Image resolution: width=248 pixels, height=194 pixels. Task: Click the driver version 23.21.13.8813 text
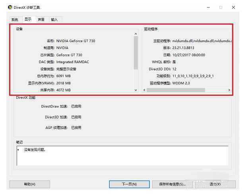pos(183,48)
